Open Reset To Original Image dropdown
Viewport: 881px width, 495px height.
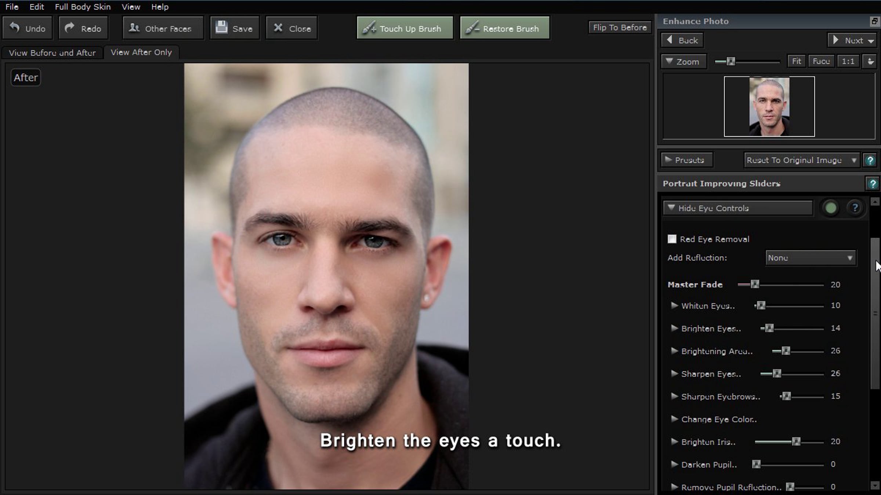click(x=801, y=160)
